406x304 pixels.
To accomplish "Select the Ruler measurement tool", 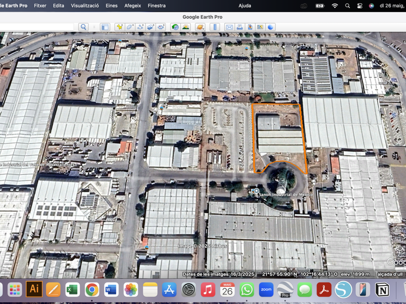I will coord(215,27).
